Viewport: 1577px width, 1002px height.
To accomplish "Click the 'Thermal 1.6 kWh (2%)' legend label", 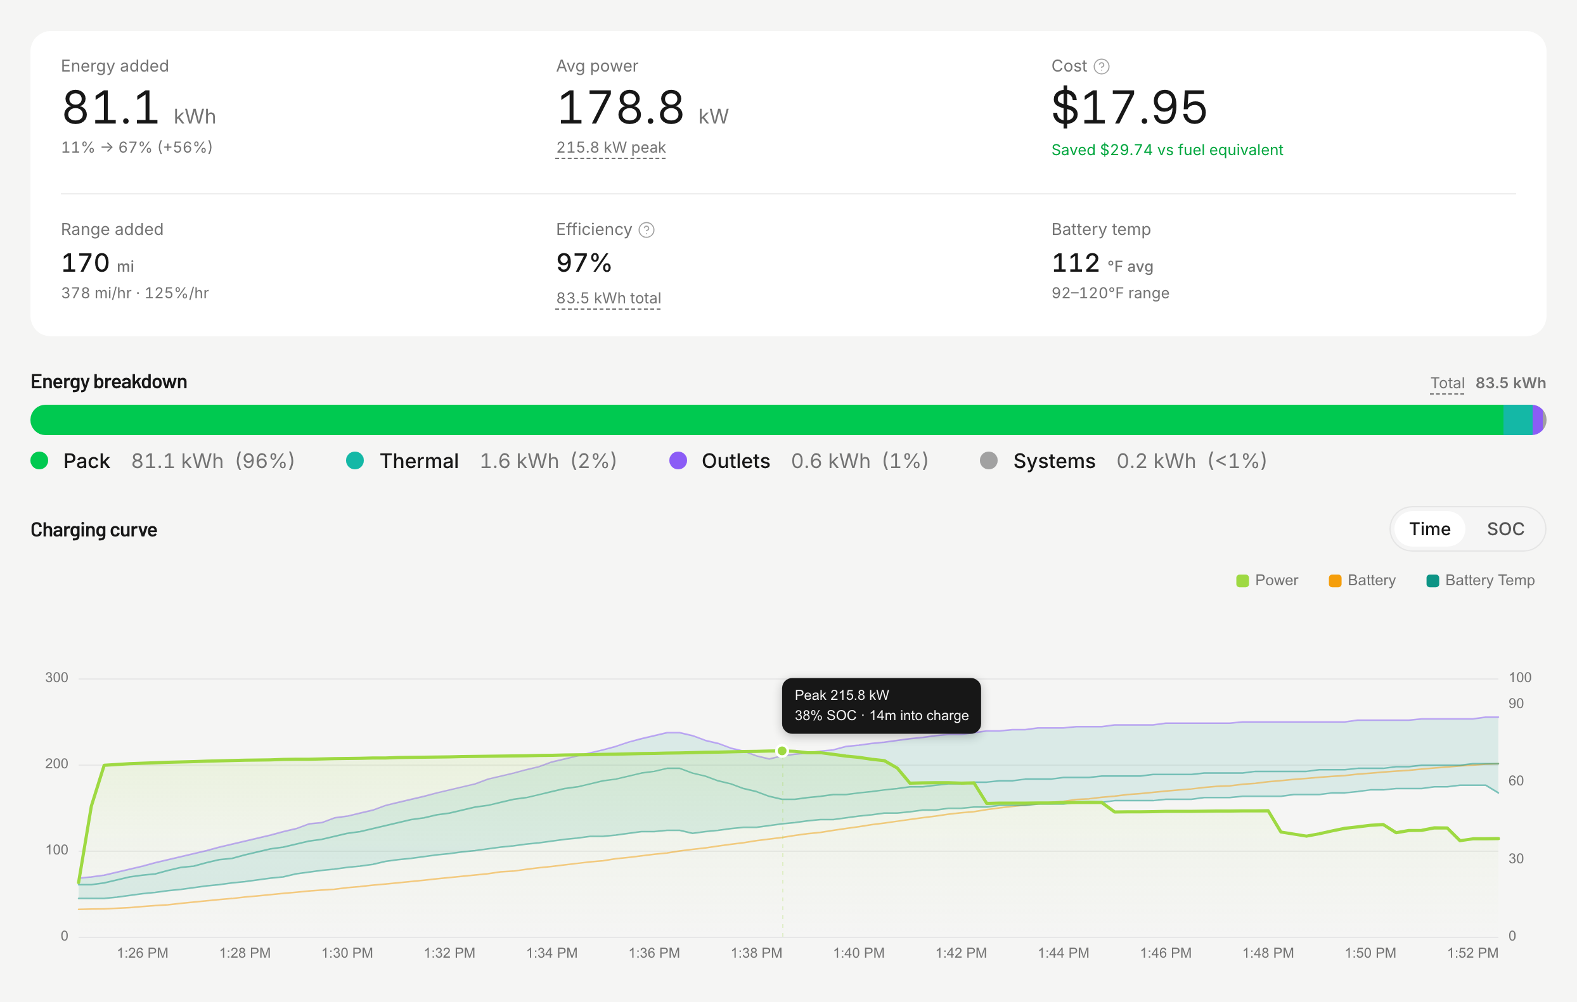I will click(x=498, y=460).
